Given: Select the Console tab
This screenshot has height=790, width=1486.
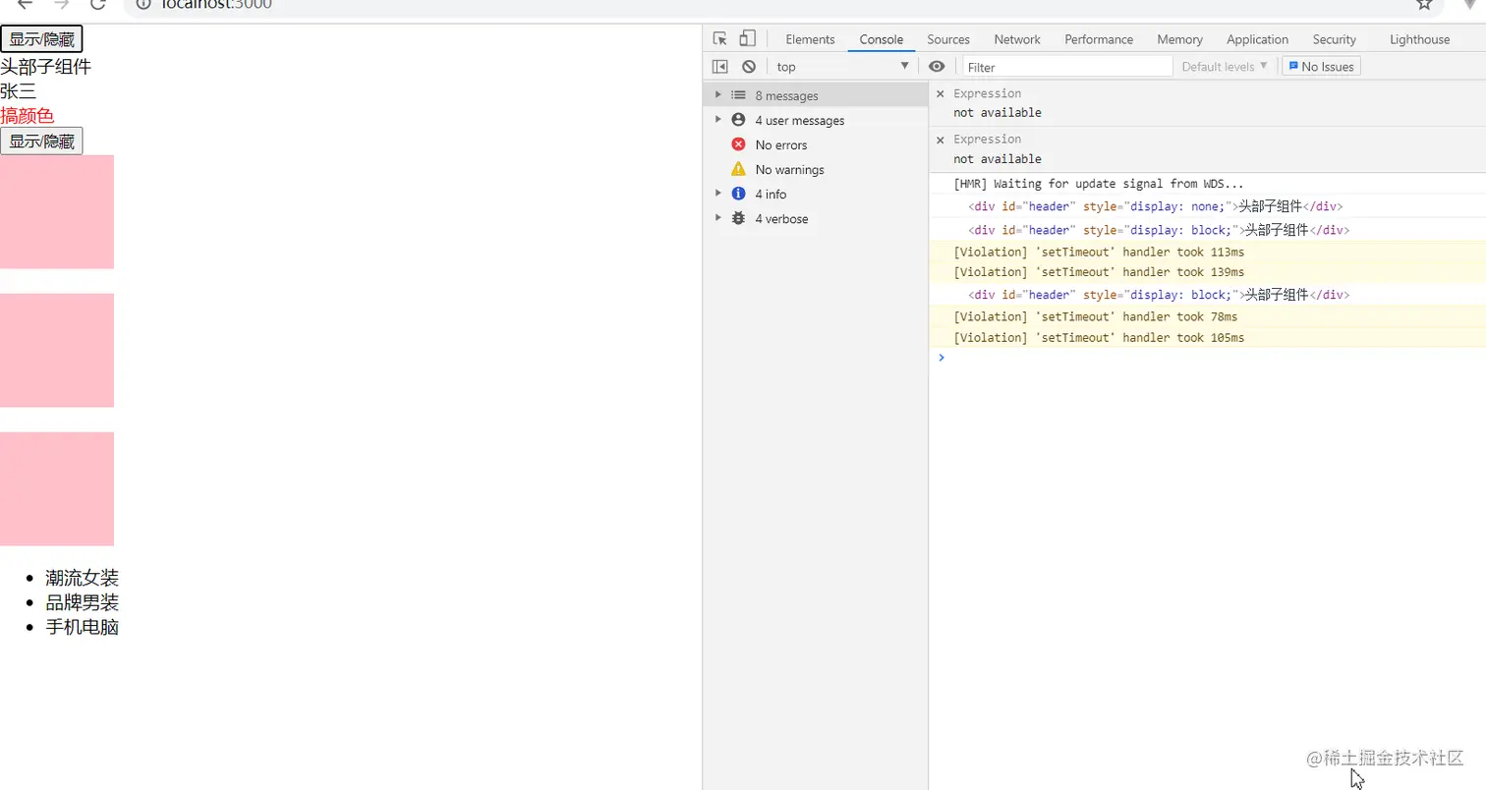Looking at the screenshot, I should [881, 39].
